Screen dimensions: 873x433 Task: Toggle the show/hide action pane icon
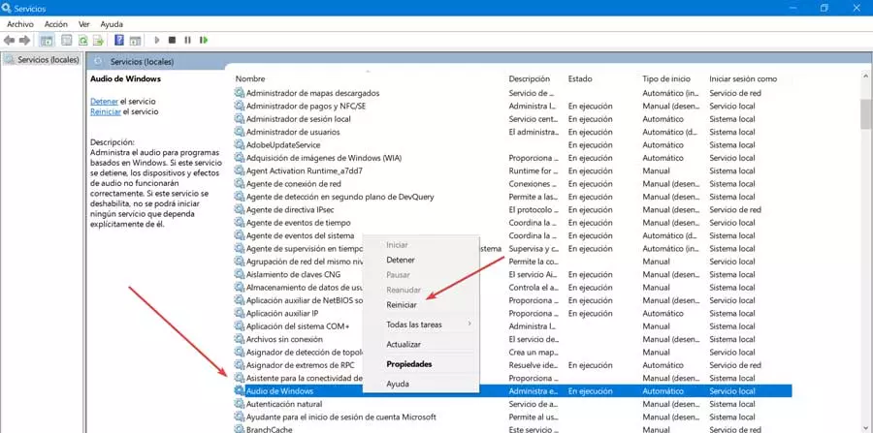coord(135,40)
